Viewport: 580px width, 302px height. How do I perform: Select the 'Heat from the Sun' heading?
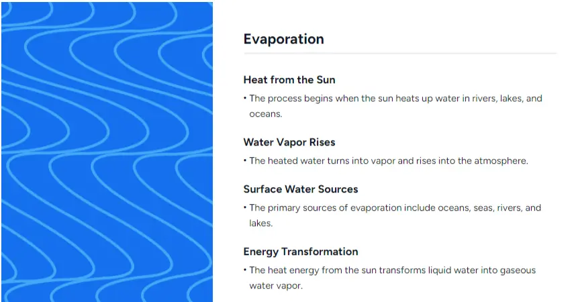coord(289,80)
